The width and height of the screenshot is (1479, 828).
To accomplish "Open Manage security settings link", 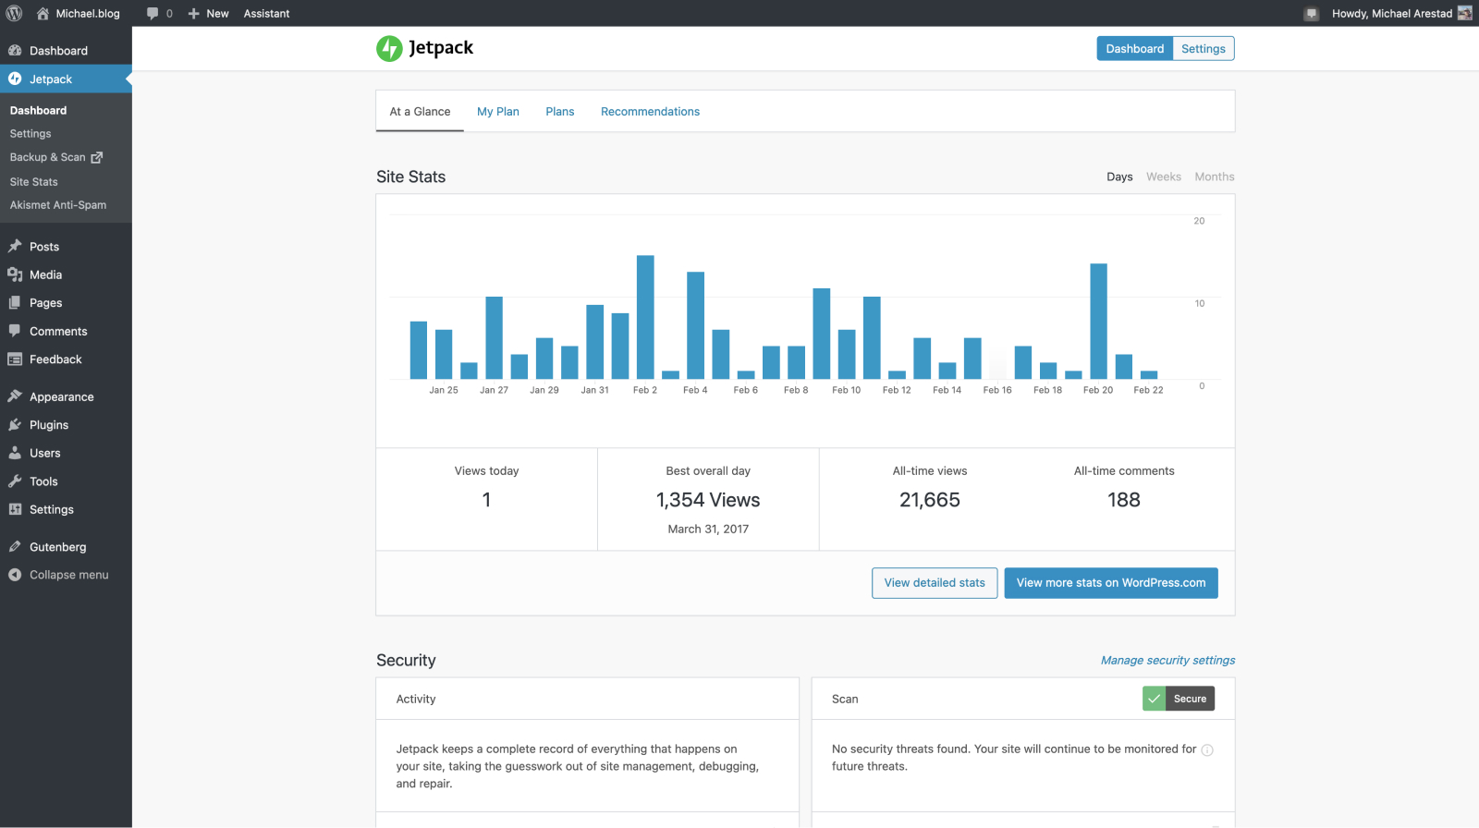I will [x=1167, y=661].
